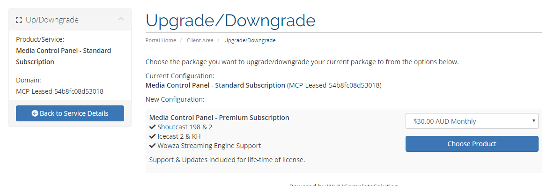Click the Up/Downgrade sidebar panel title
The width and height of the screenshot is (547, 186).
click(52, 20)
